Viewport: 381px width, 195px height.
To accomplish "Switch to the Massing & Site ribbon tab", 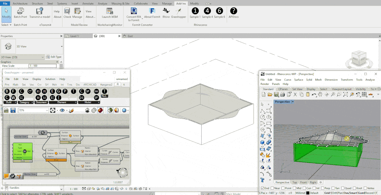I will click(x=120, y=4).
